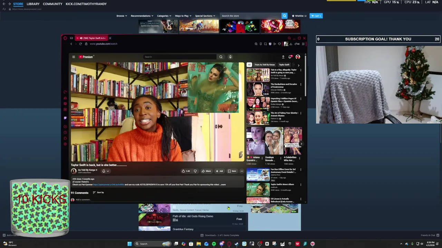
Task: Open the YouTube hamburger guide menu
Action: [74, 57]
